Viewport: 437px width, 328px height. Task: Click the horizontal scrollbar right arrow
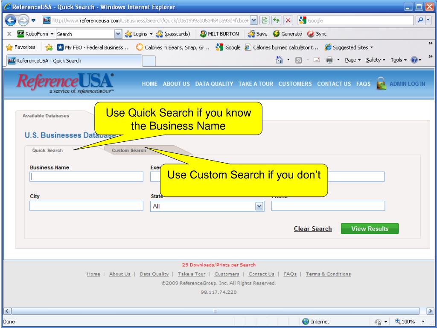click(x=430, y=311)
